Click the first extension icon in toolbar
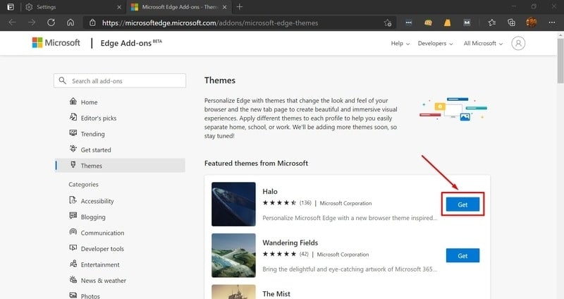The image size is (564, 299). click(409, 23)
